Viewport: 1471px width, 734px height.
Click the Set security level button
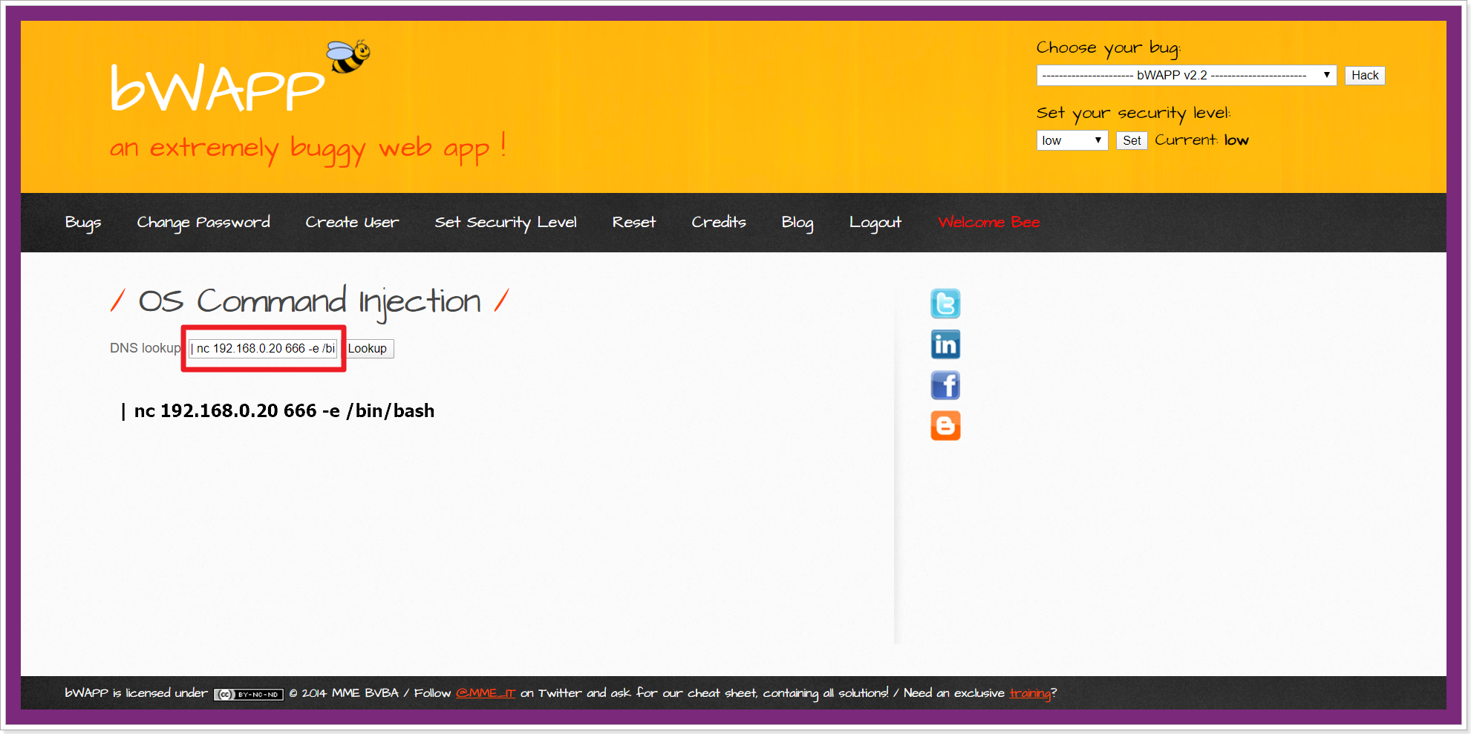point(1131,140)
